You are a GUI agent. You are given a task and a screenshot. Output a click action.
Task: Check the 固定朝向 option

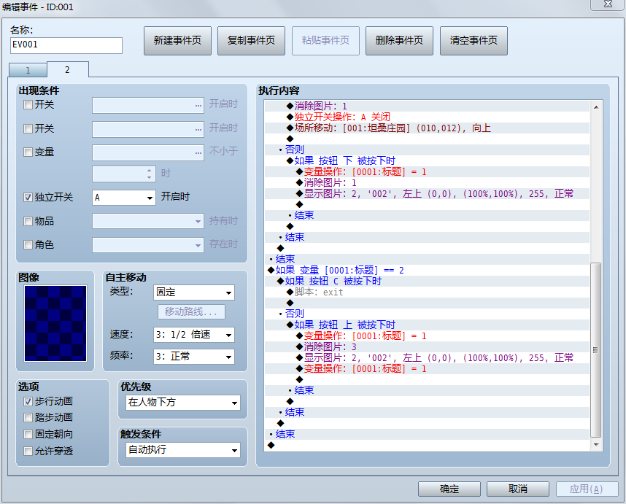[28, 434]
